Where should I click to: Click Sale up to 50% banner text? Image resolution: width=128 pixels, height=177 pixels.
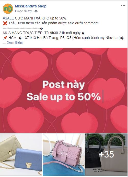(64, 97)
